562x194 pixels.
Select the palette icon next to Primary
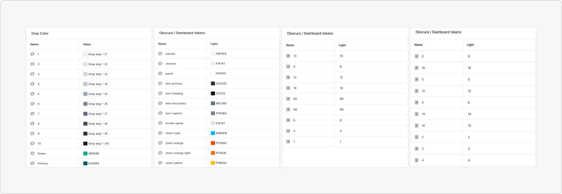pos(32,163)
